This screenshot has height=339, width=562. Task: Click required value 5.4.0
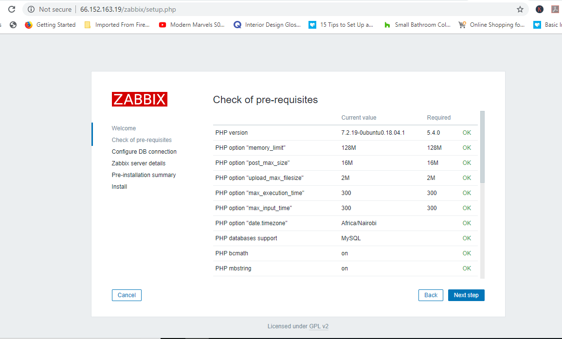coord(434,133)
